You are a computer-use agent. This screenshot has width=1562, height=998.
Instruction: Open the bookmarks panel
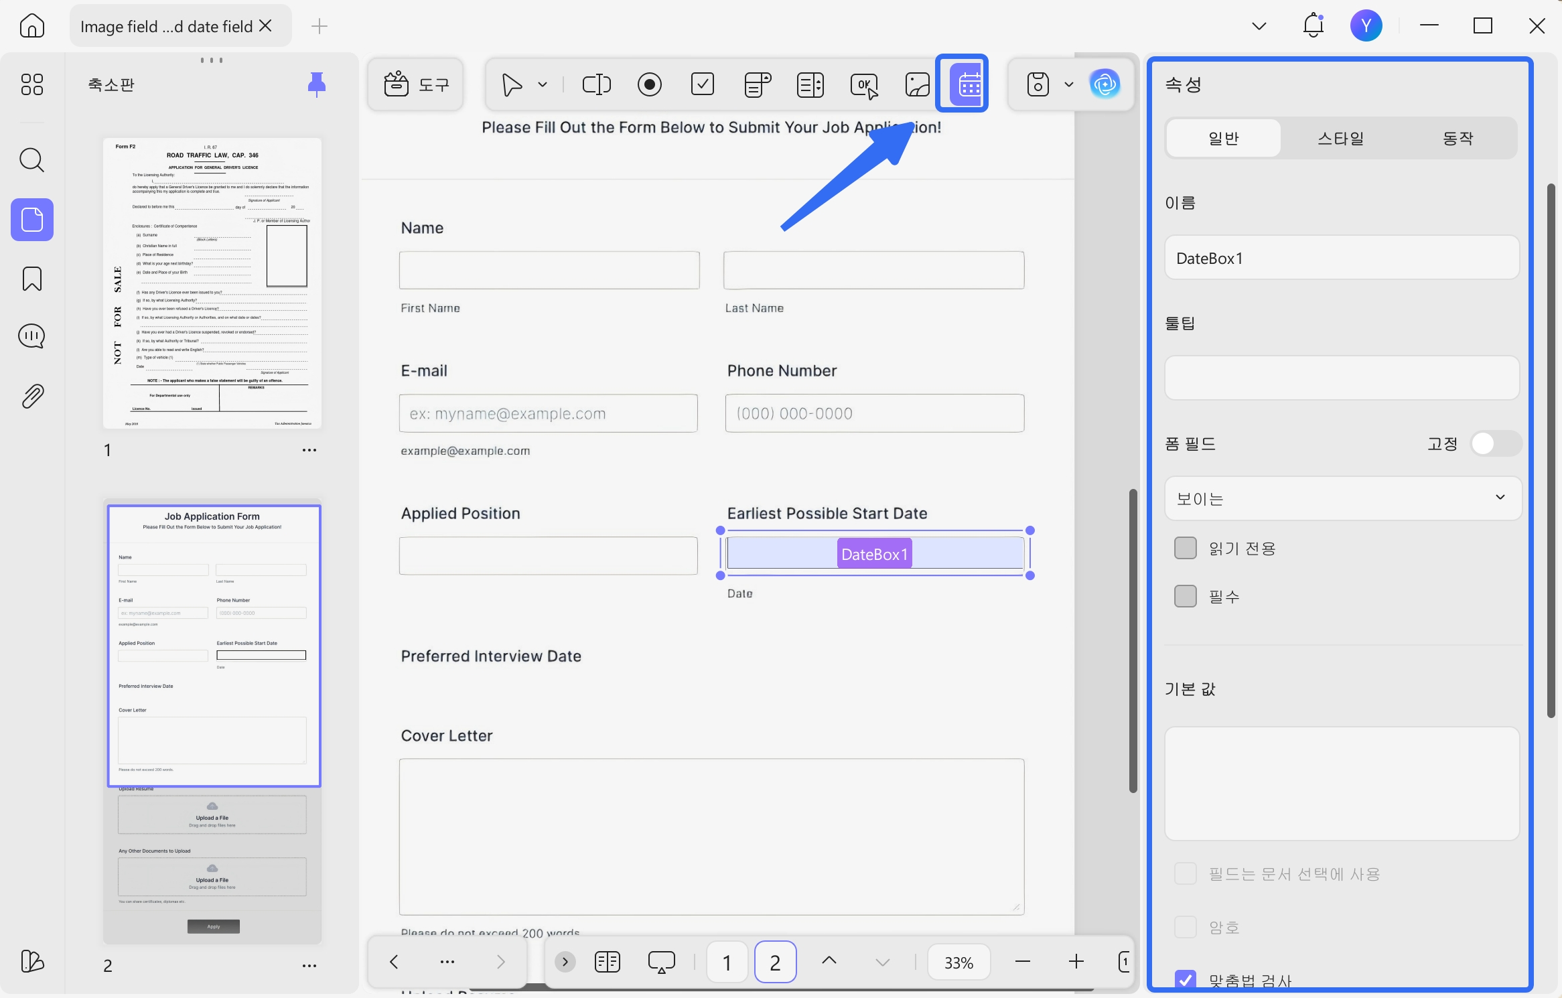click(x=31, y=279)
